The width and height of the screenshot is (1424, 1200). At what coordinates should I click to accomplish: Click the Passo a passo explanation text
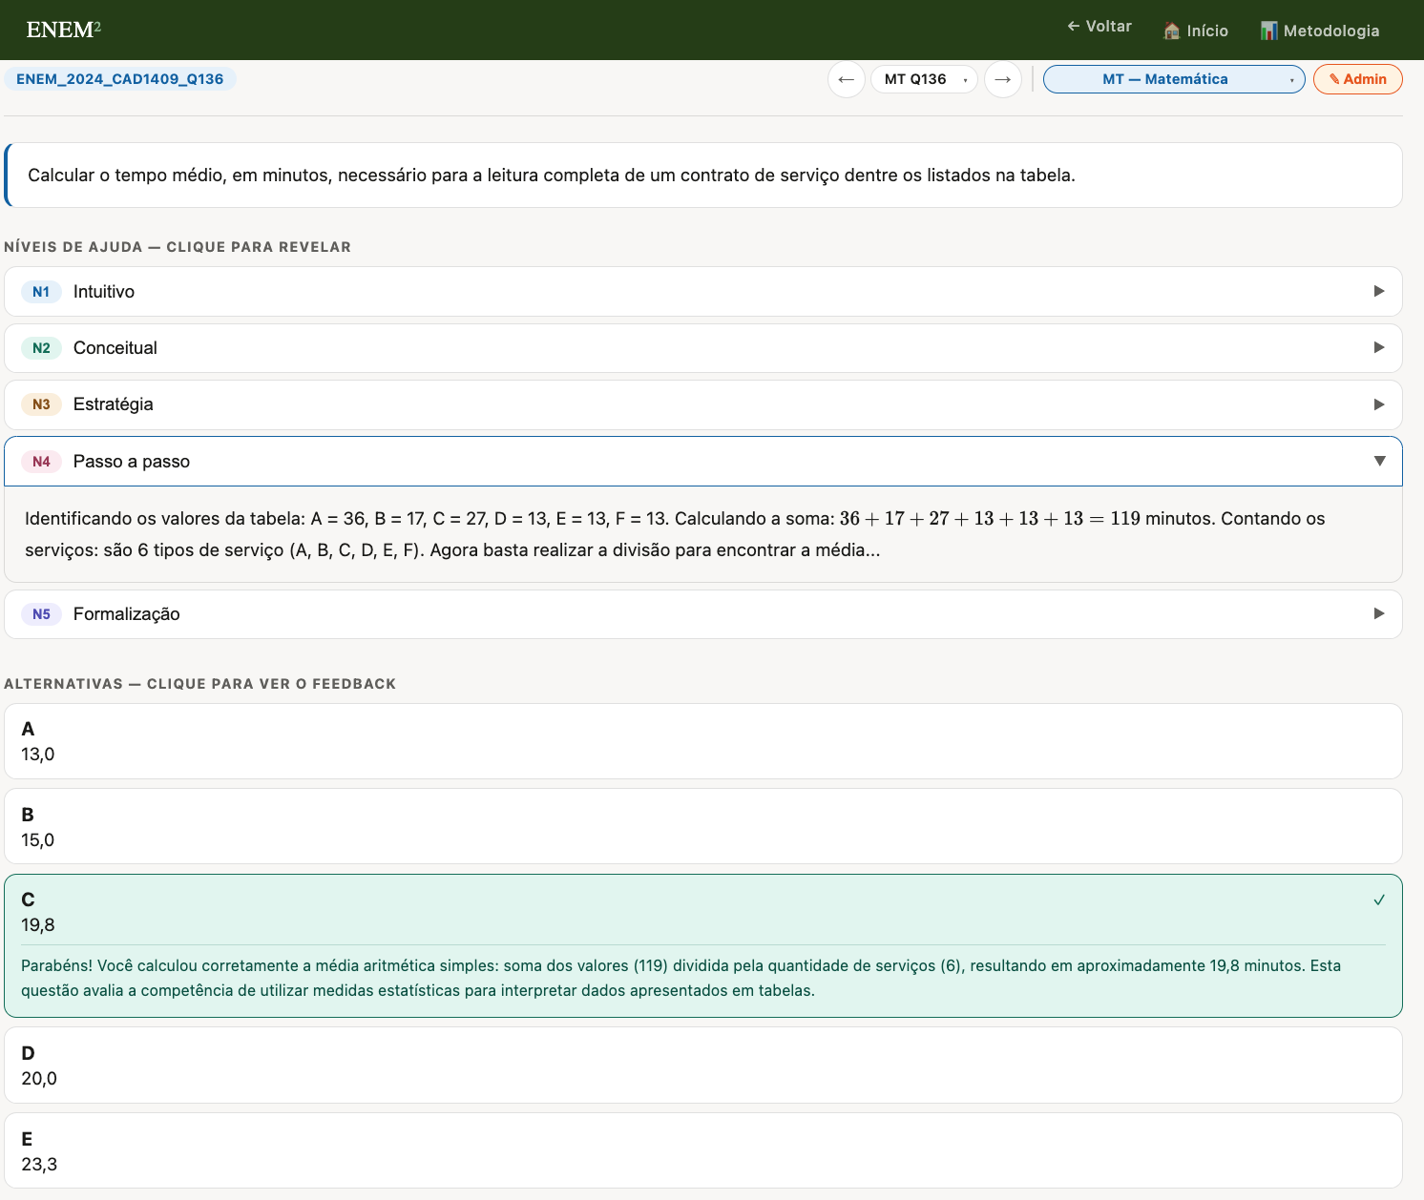point(675,534)
